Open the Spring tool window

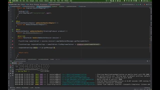coord(18,88)
